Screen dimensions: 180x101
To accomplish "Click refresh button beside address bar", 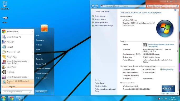I will tap(144, 6).
